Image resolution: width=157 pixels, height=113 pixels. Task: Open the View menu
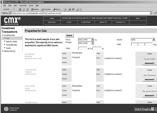[x=15, y=5]
